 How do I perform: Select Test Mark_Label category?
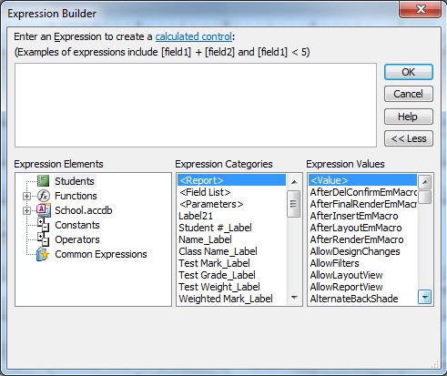pyautogui.click(x=214, y=263)
